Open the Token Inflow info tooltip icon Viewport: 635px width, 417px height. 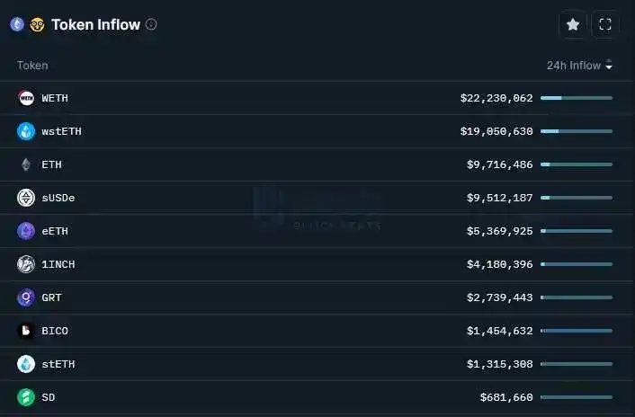click(x=151, y=24)
